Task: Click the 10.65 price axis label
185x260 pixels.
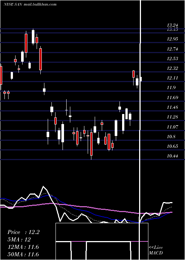Action: click(x=172, y=146)
